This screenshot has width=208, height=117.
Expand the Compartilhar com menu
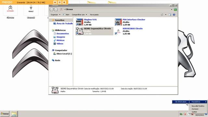[79, 15]
